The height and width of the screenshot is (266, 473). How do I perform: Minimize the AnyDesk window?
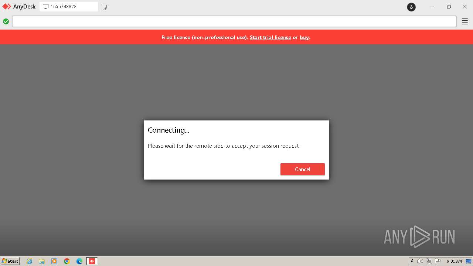(432, 7)
